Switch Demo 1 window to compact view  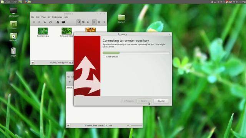pos(103,22)
